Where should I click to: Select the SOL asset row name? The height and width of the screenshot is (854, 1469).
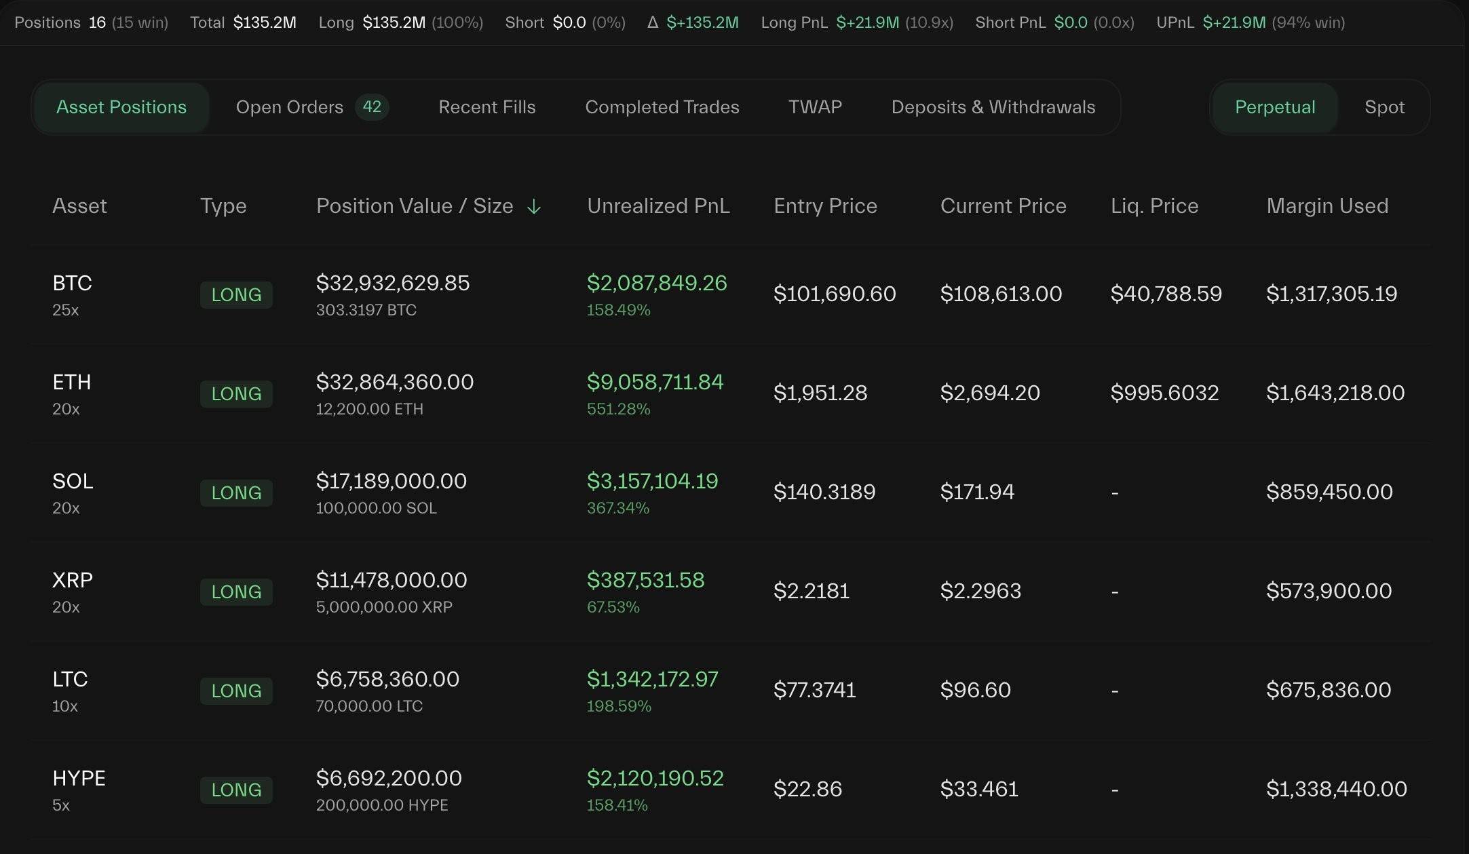point(73,481)
